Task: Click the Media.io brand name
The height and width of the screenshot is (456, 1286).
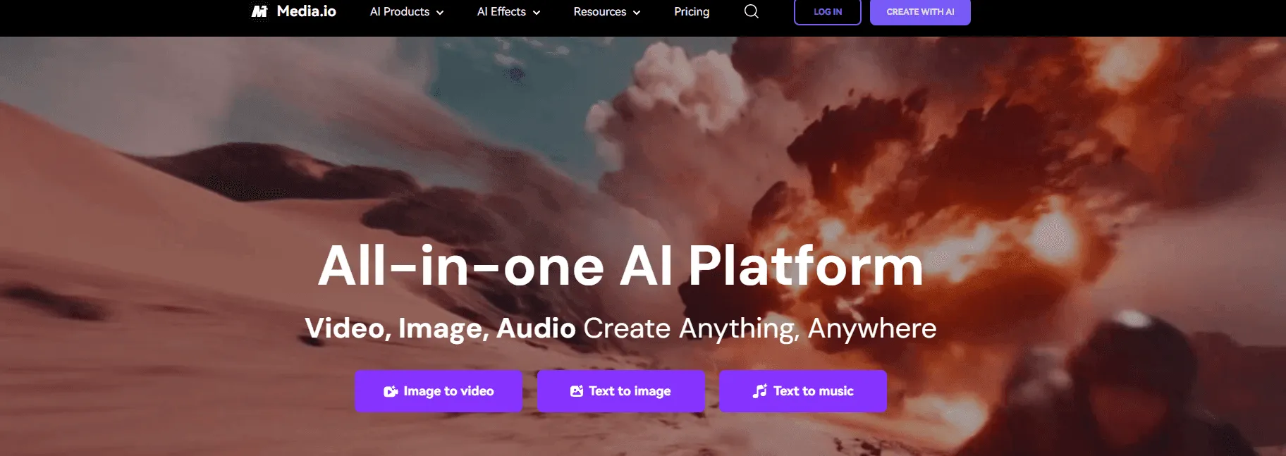Action: point(306,11)
